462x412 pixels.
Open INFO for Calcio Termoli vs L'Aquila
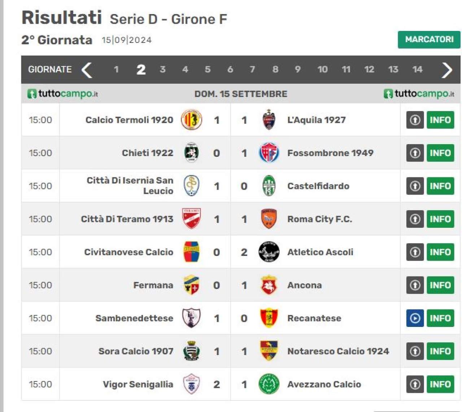440,120
